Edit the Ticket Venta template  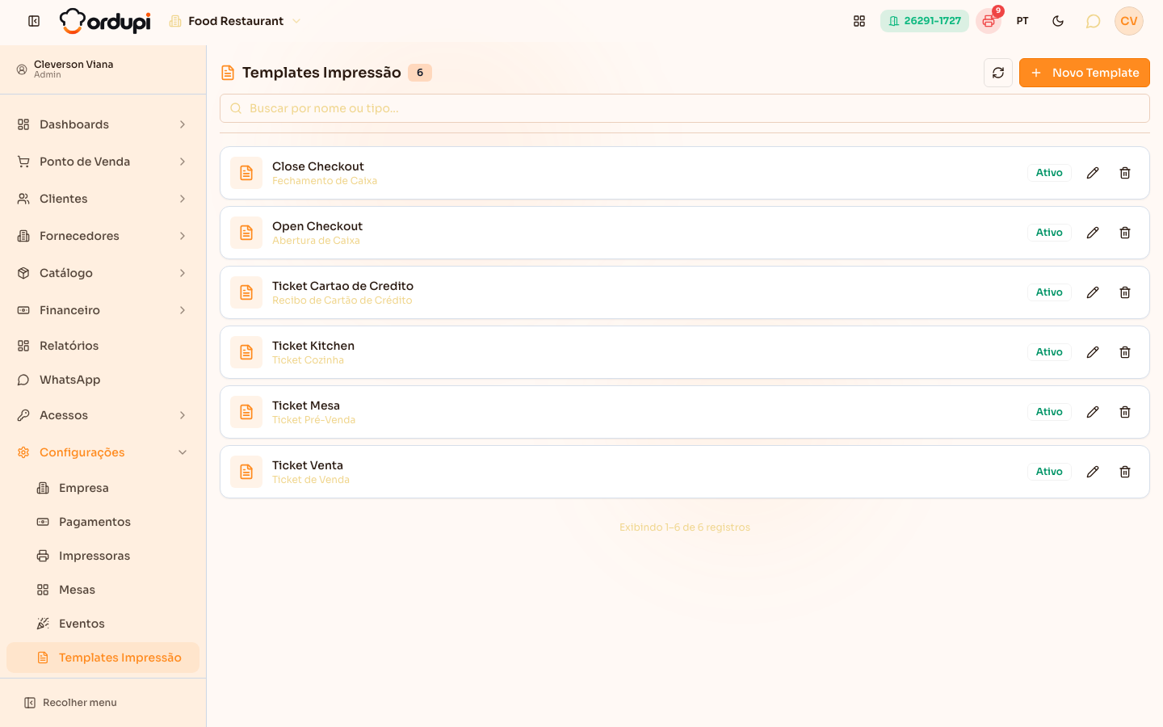coord(1093,472)
